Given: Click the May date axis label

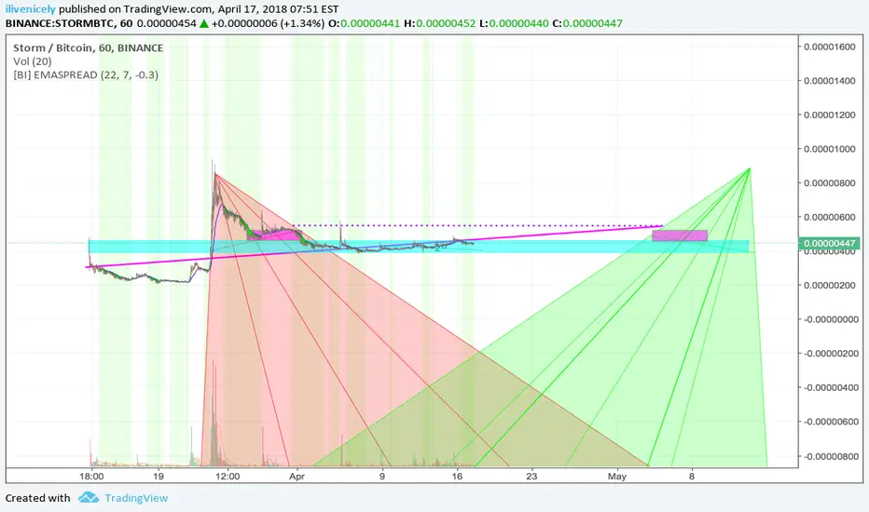Looking at the screenshot, I should (x=617, y=476).
